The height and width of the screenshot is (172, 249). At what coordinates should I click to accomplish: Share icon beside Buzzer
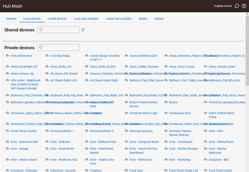[x=166, y=102]
